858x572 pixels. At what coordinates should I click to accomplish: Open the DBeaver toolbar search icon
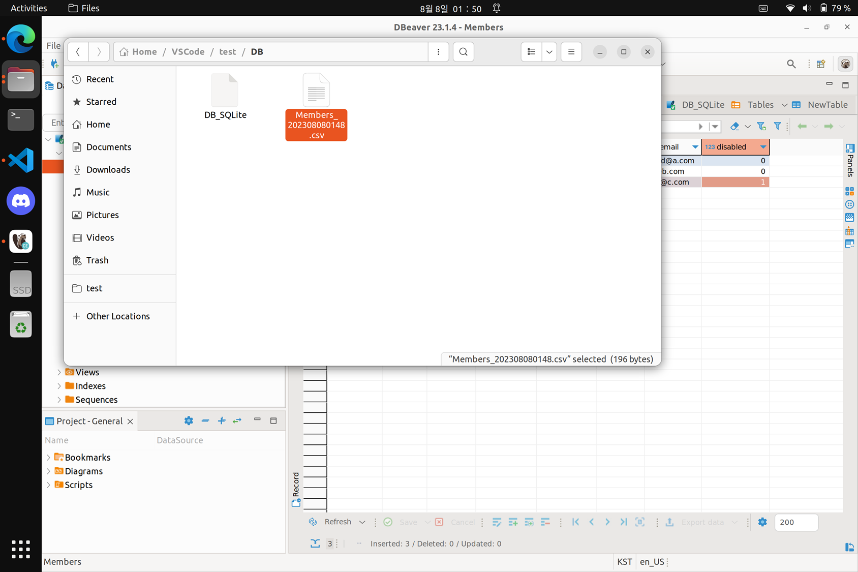(791, 64)
